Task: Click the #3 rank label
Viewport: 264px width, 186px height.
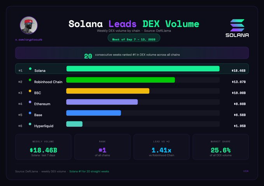Action: (20, 93)
